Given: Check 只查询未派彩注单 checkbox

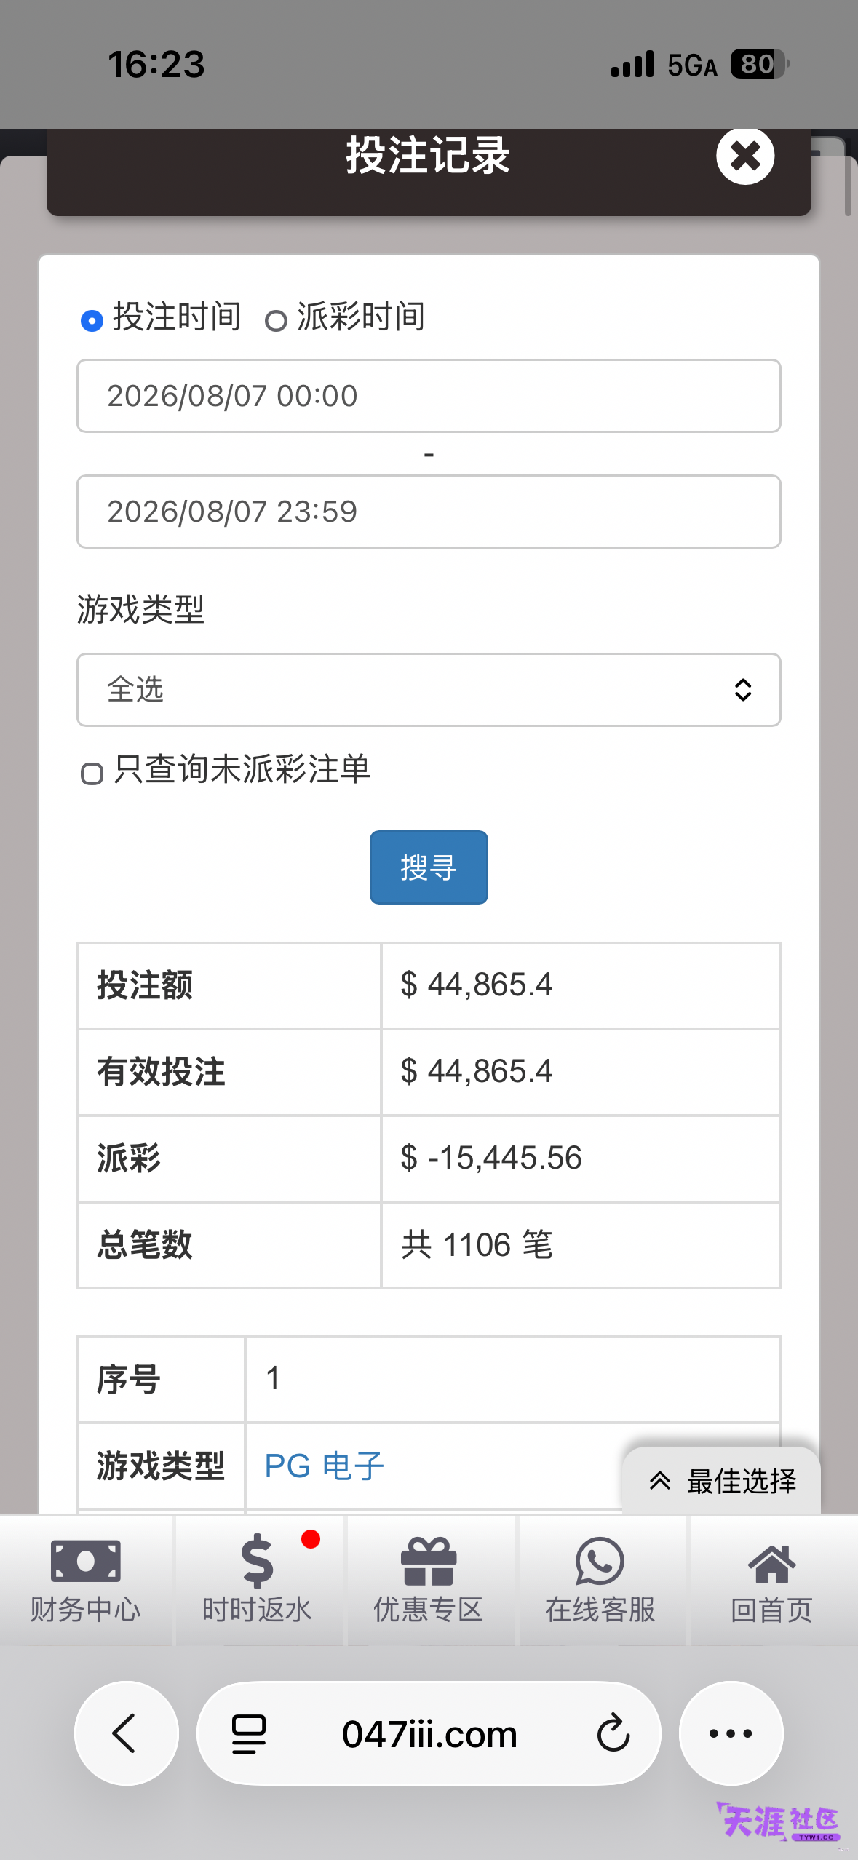Looking at the screenshot, I should click(92, 774).
